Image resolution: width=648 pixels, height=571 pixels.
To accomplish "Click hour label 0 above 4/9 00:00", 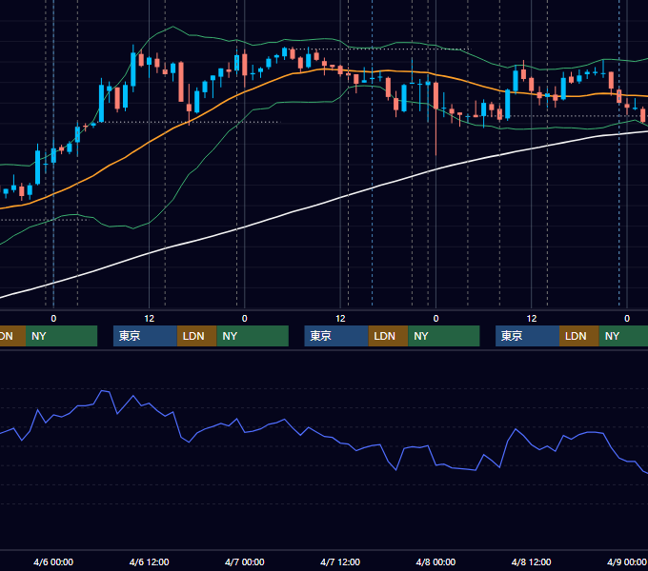I will [627, 319].
